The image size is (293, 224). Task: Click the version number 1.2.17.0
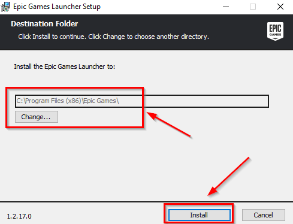click(19, 216)
